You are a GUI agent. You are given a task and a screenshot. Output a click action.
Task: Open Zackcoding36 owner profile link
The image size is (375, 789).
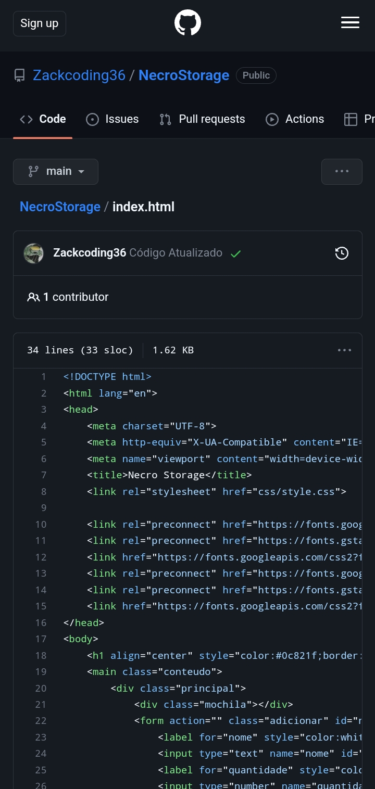(79, 75)
